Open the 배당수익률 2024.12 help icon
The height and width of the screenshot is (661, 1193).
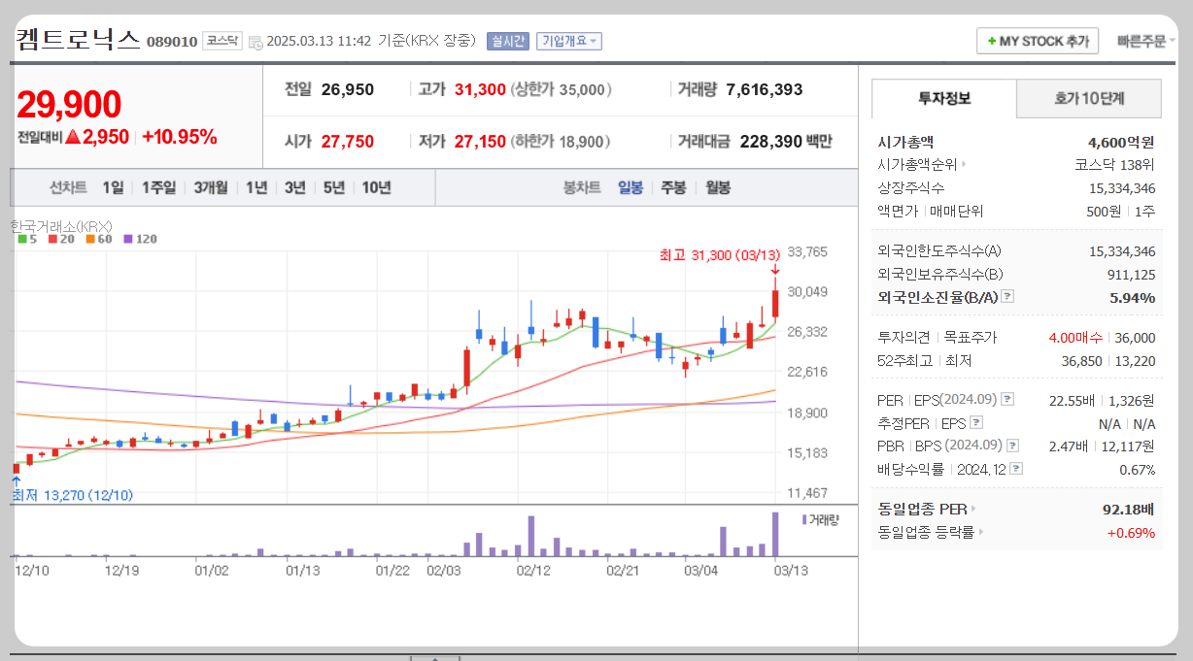(1016, 469)
